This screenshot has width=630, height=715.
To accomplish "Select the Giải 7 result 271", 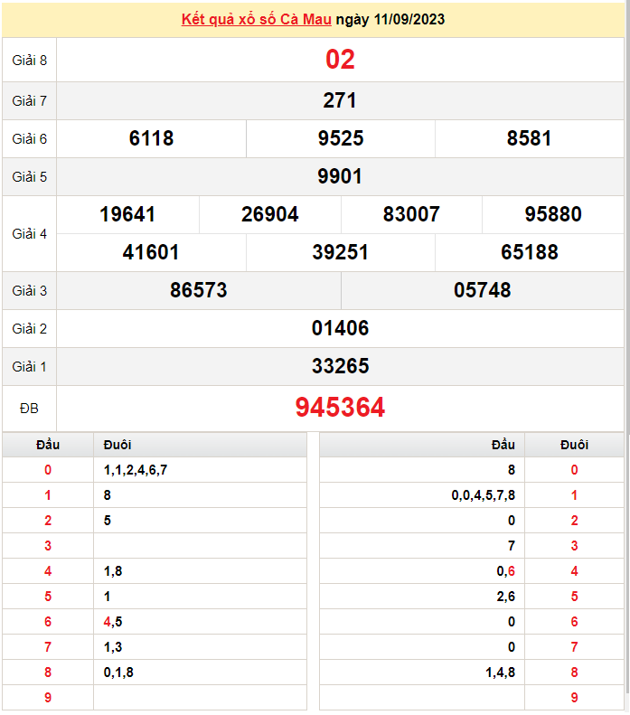I will tap(340, 100).
